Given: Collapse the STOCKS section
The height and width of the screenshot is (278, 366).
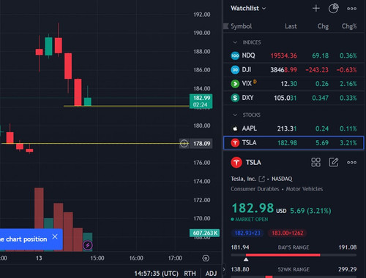Looking at the screenshot, I should [x=235, y=115].
